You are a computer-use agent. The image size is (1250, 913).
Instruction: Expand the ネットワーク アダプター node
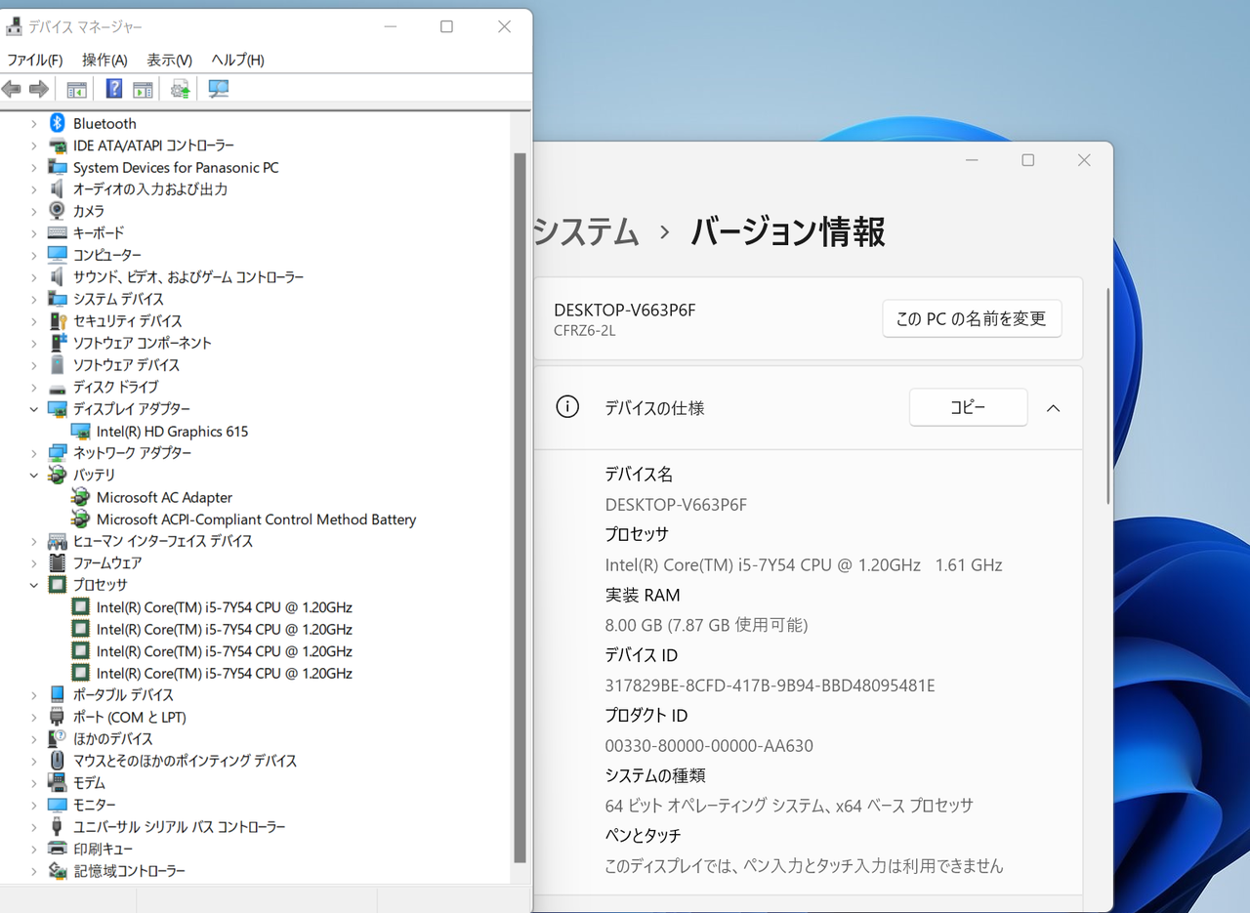coord(33,453)
